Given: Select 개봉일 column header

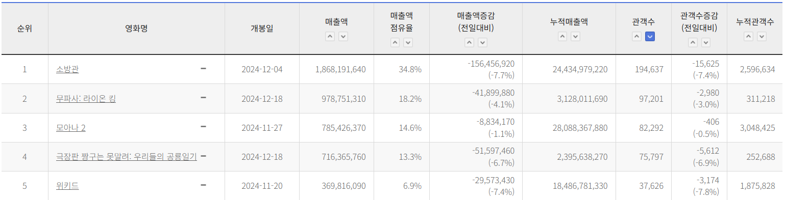Looking at the screenshot, I should coord(262,28).
